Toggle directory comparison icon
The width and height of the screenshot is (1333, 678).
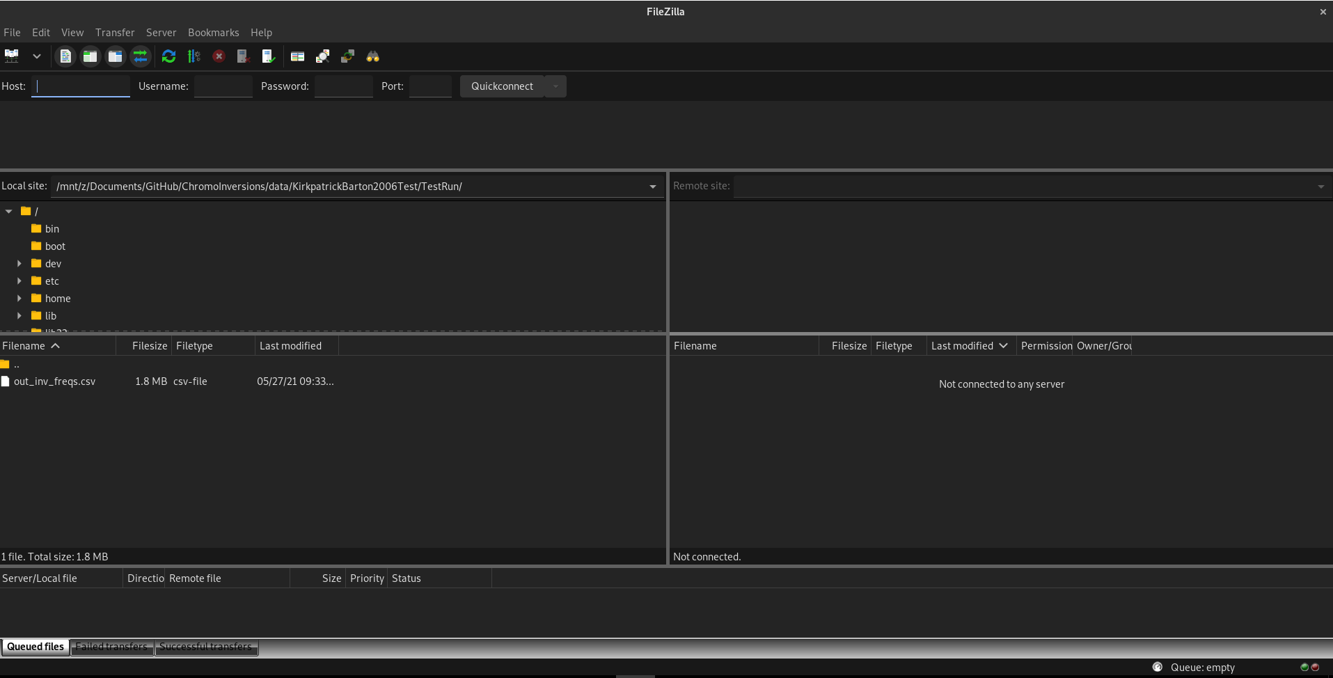point(322,56)
